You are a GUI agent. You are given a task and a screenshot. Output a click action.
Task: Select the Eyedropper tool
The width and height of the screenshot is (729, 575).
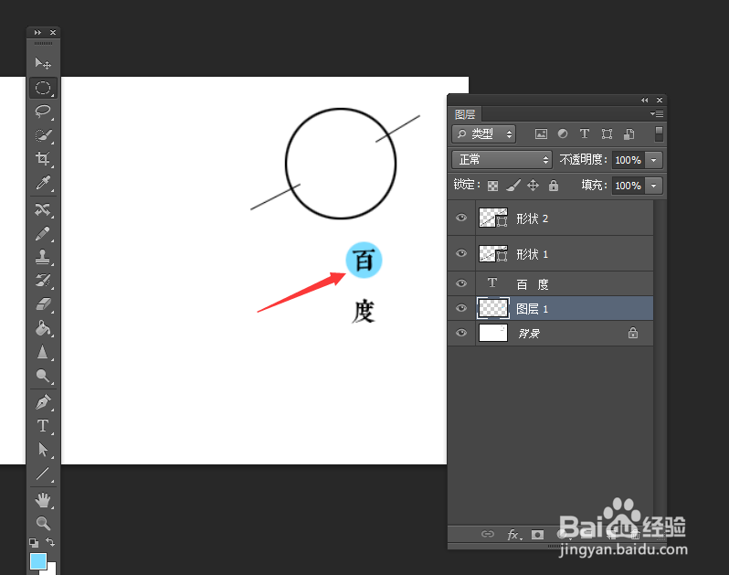pos(43,182)
